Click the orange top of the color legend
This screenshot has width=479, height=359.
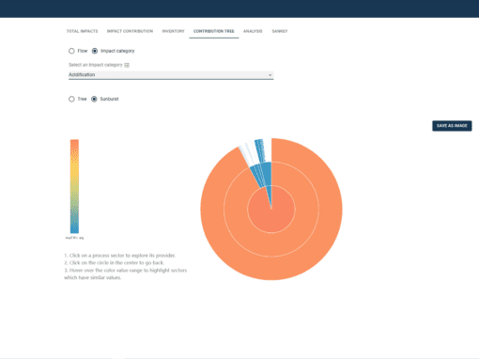(74, 144)
